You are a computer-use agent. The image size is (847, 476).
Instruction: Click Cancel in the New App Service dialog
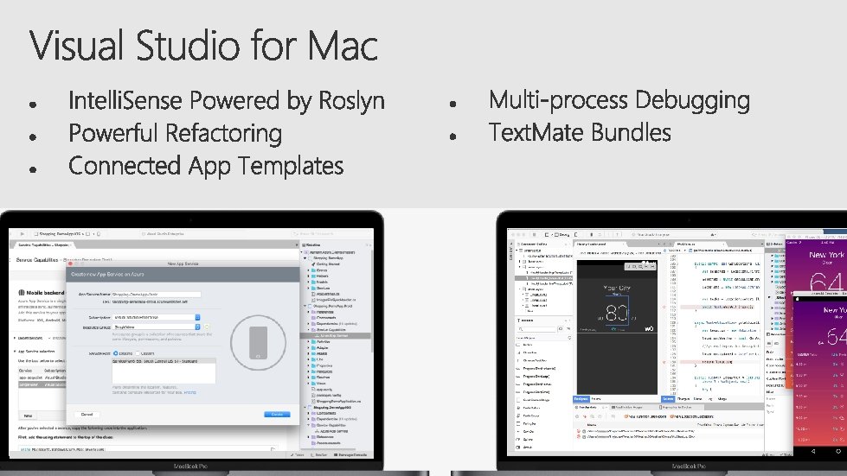[87, 415]
